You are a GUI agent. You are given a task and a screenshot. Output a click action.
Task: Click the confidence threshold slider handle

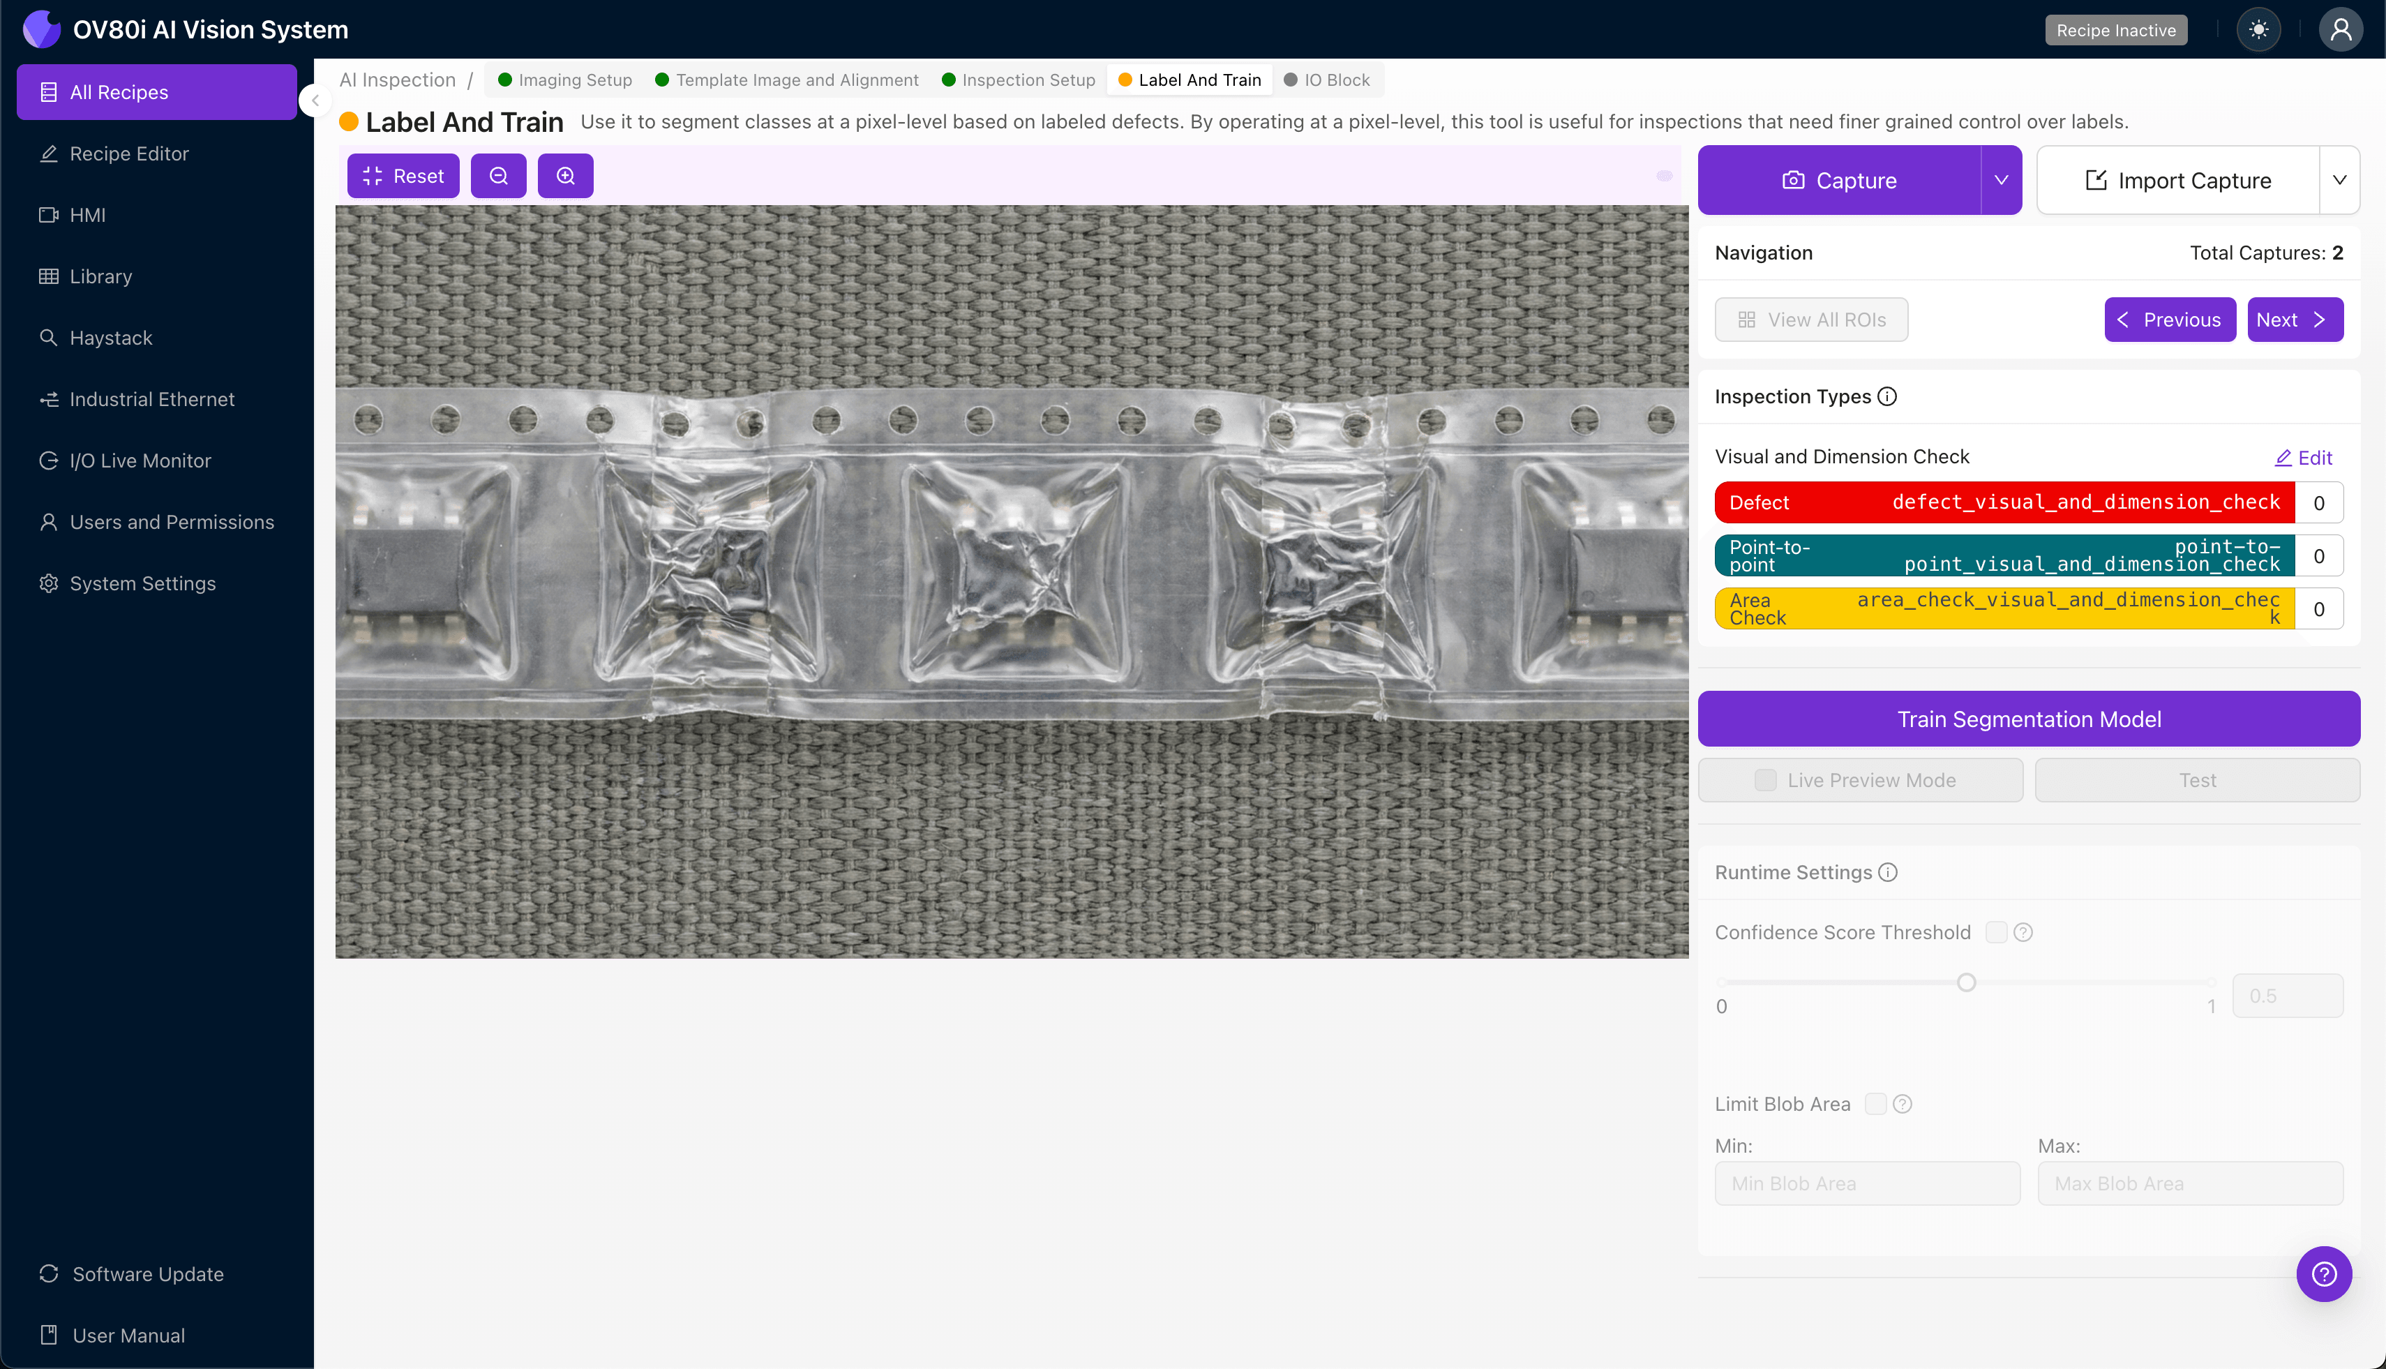tap(1966, 982)
